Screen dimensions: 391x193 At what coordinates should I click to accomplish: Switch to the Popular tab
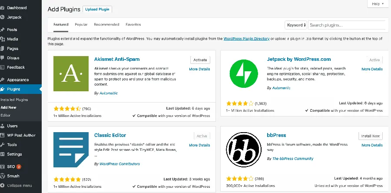pos(81,24)
